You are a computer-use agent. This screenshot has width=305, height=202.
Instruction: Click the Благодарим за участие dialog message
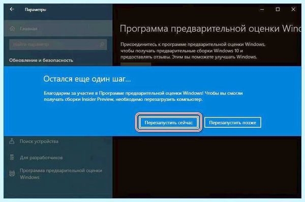[x=143, y=96]
